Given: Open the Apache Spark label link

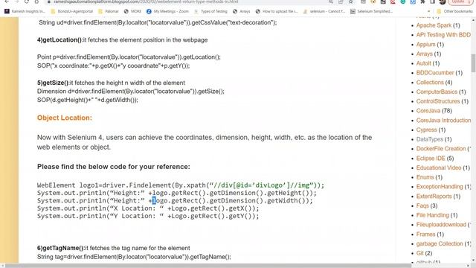Looking at the screenshot, I should tap(434, 25).
